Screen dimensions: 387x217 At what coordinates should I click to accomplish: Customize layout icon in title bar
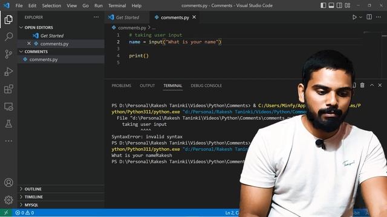pyautogui.click(x=348, y=5)
